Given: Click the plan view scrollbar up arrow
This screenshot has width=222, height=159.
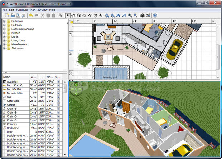Looking at the screenshot, I should pyautogui.click(x=218, y=26).
